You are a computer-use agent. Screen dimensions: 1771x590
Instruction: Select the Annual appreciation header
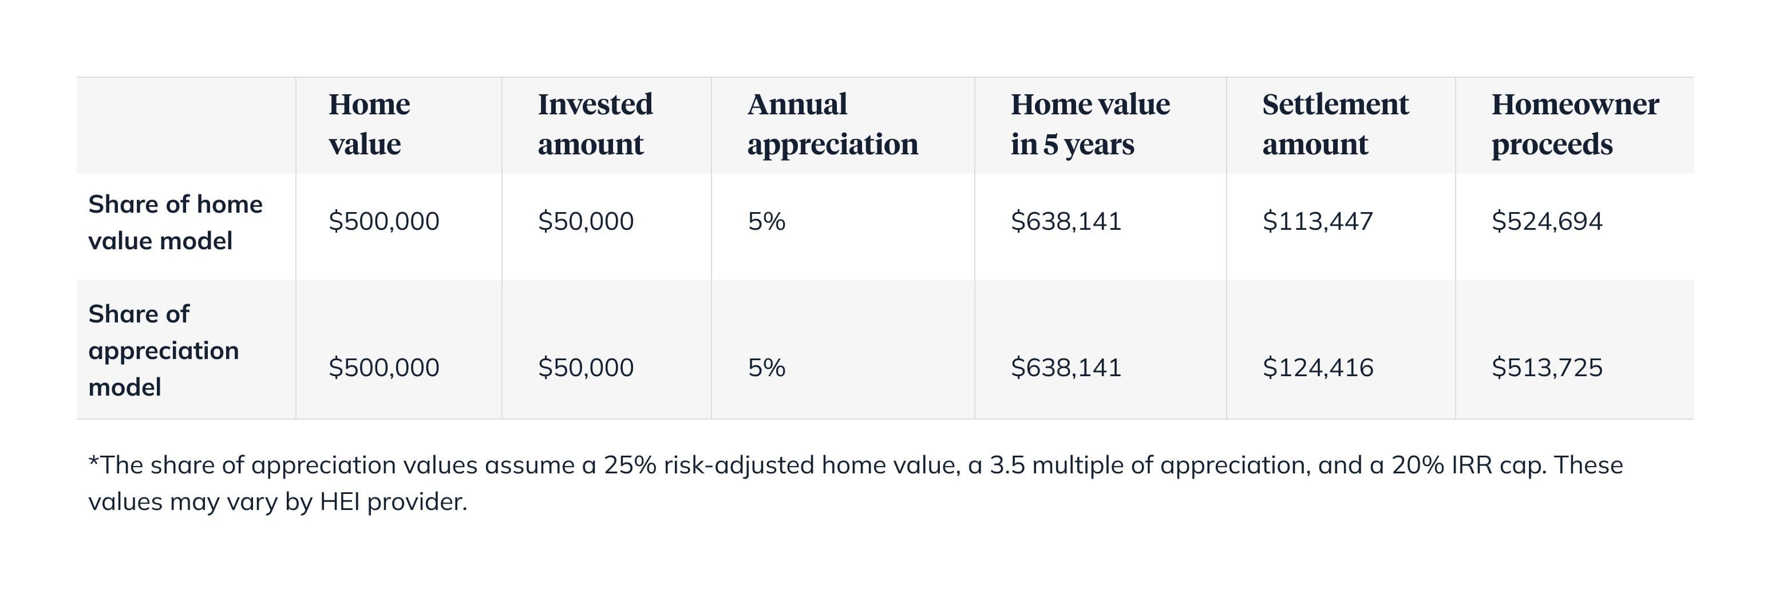pos(832,124)
